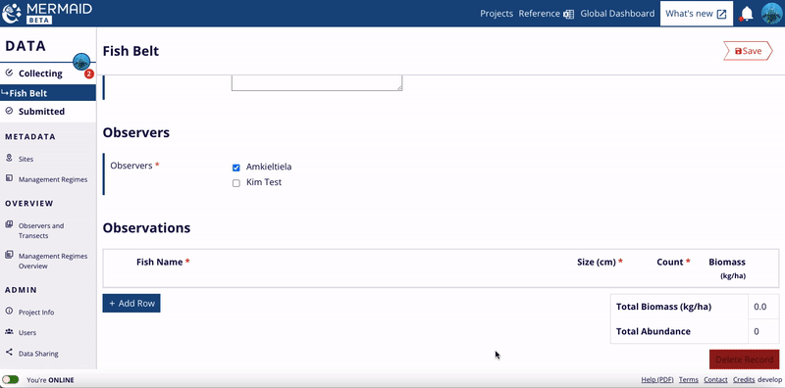Image resolution: width=785 pixels, height=388 pixels.
Task: Open the Projects page
Action: click(x=497, y=14)
